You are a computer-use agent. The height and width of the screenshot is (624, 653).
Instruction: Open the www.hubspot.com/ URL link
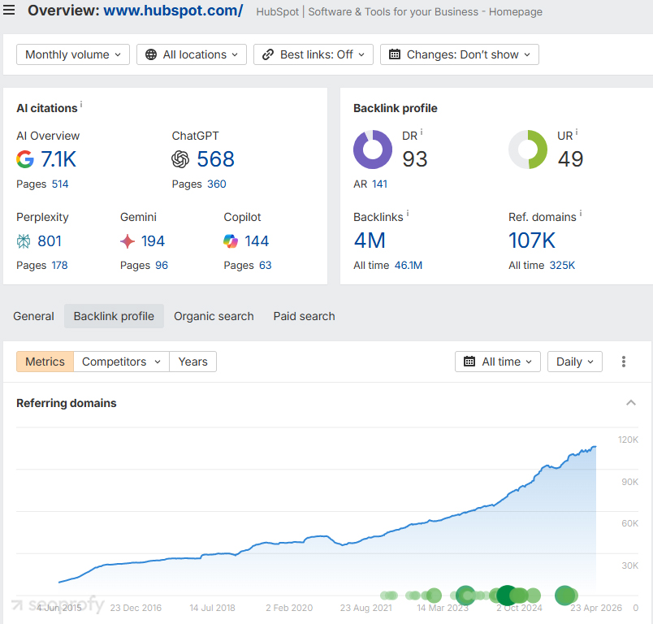click(173, 11)
